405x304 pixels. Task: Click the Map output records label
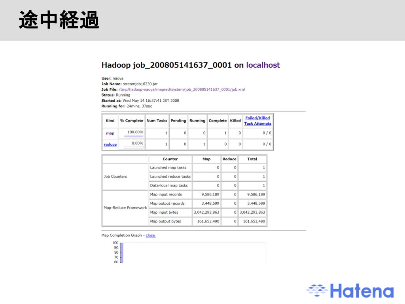tap(167, 203)
